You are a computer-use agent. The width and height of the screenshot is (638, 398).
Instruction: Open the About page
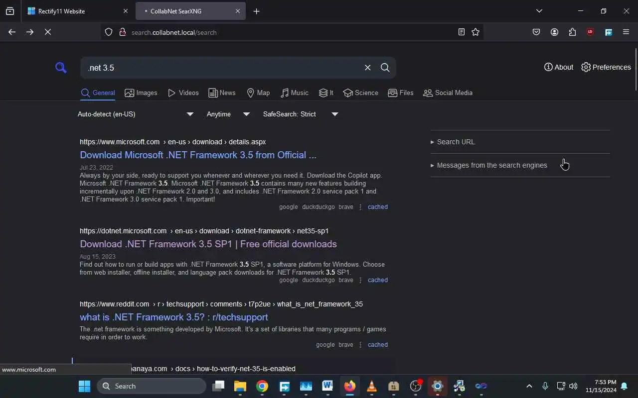tap(559, 67)
